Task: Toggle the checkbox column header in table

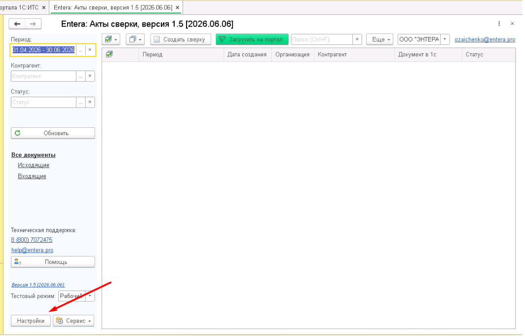Action: (x=109, y=54)
